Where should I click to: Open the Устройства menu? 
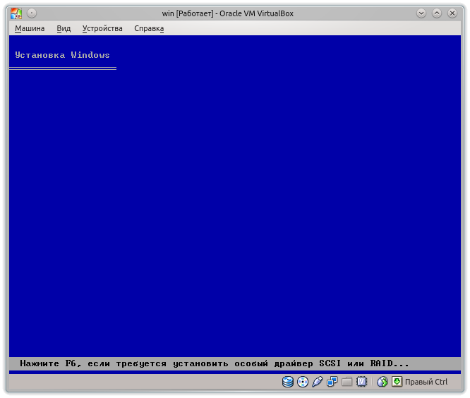coord(102,28)
